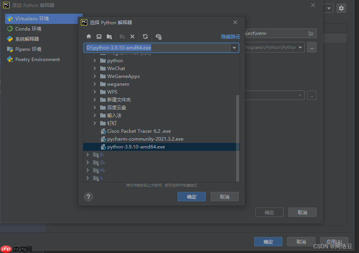Click 取消 in file chooser dialog
359x253 pixels.
225,197
